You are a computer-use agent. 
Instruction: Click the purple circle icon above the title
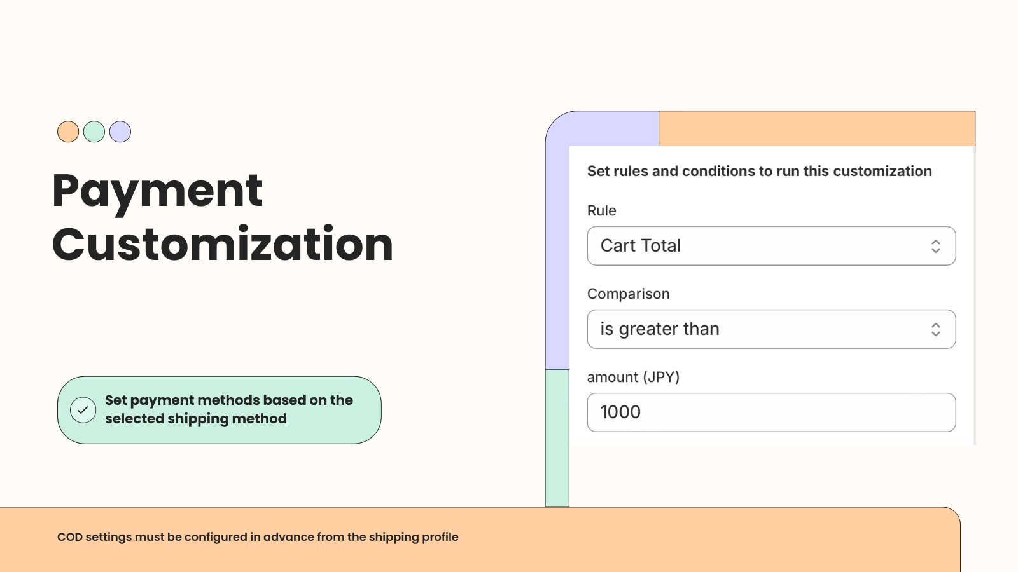(x=120, y=132)
